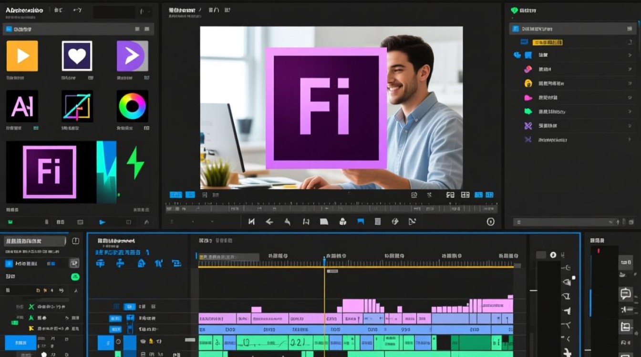Click the time ruler below the preview image
This screenshot has height=357, width=641.
click(x=331, y=208)
